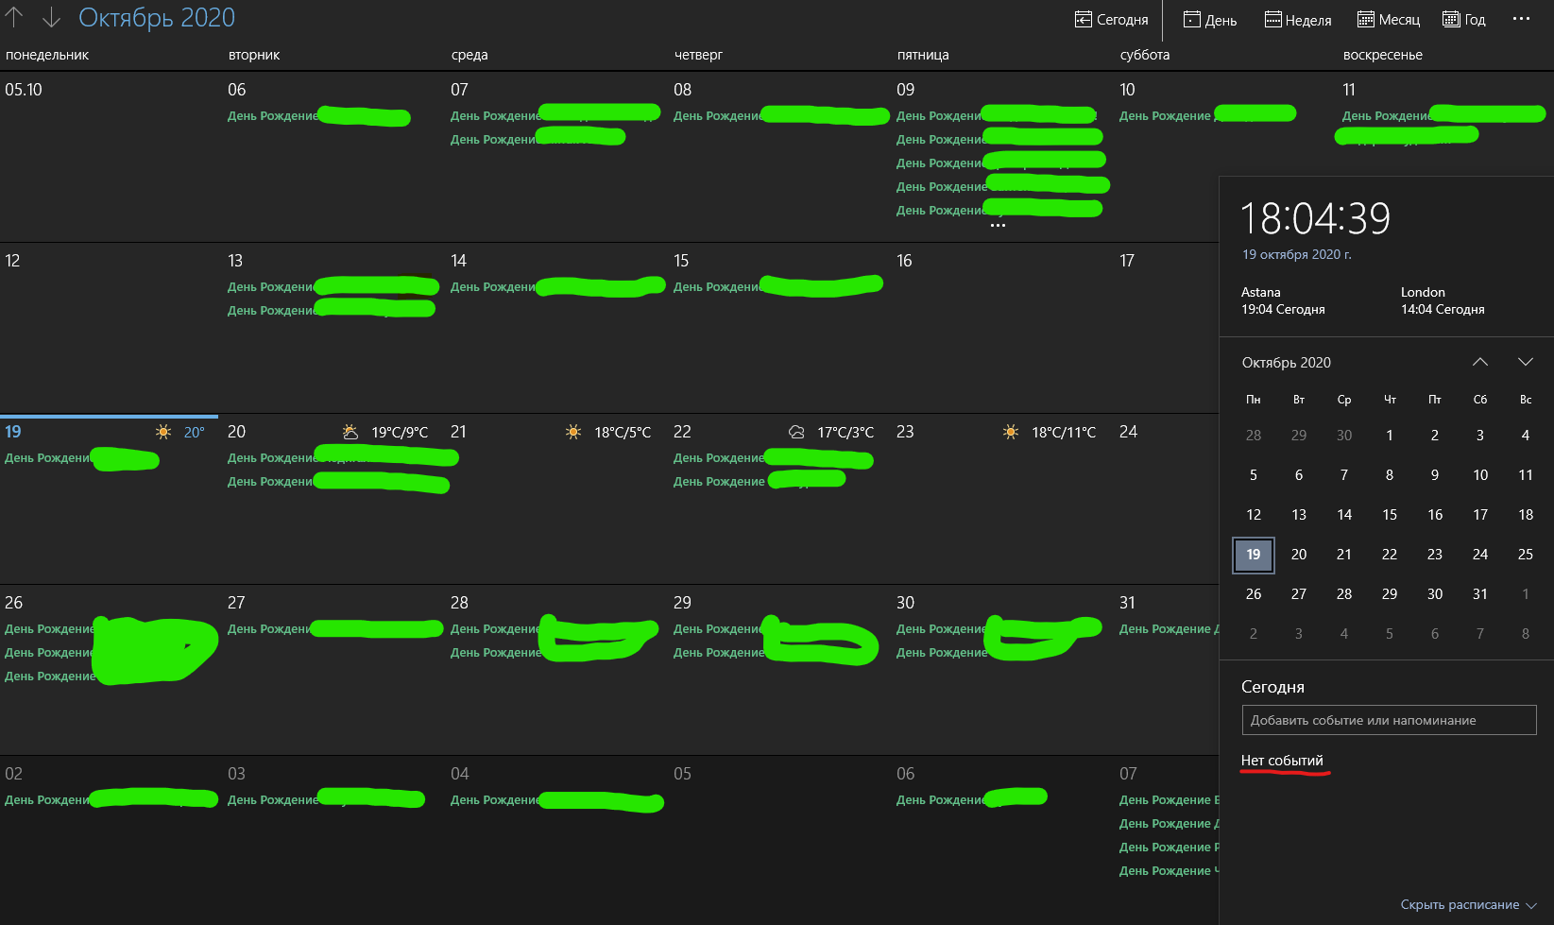The width and height of the screenshot is (1554, 925).
Task: Select day 12 in month grid
Action: 111,328
